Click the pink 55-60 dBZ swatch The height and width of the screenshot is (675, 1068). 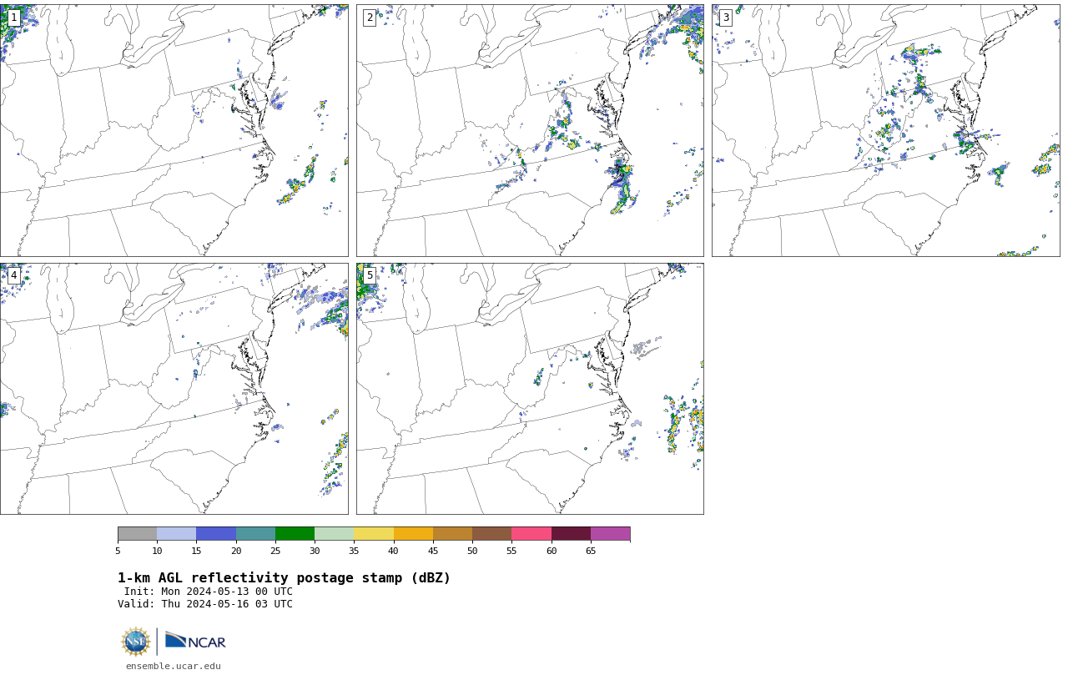click(x=531, y=534)
